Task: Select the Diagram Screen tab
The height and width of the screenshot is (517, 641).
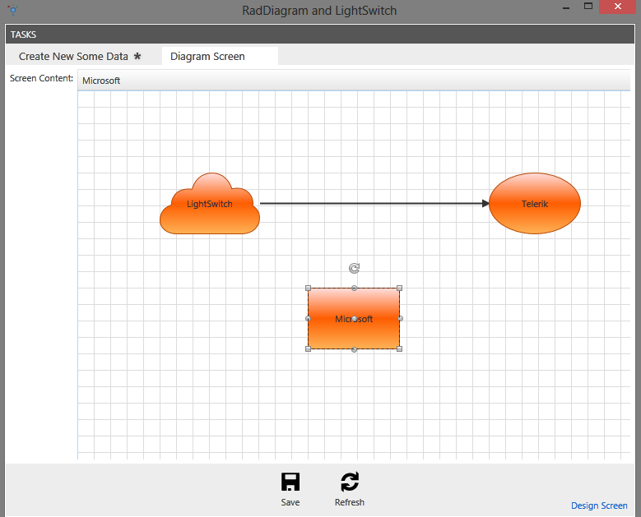Action: click(x=220, y=57)
